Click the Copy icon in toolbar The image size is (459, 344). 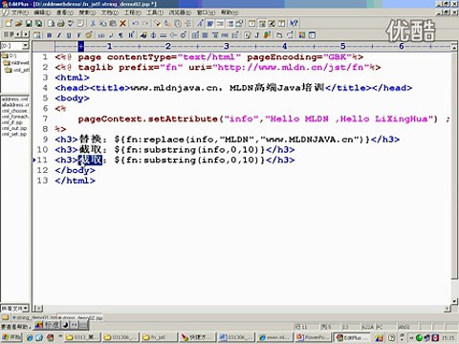(103, 23)
